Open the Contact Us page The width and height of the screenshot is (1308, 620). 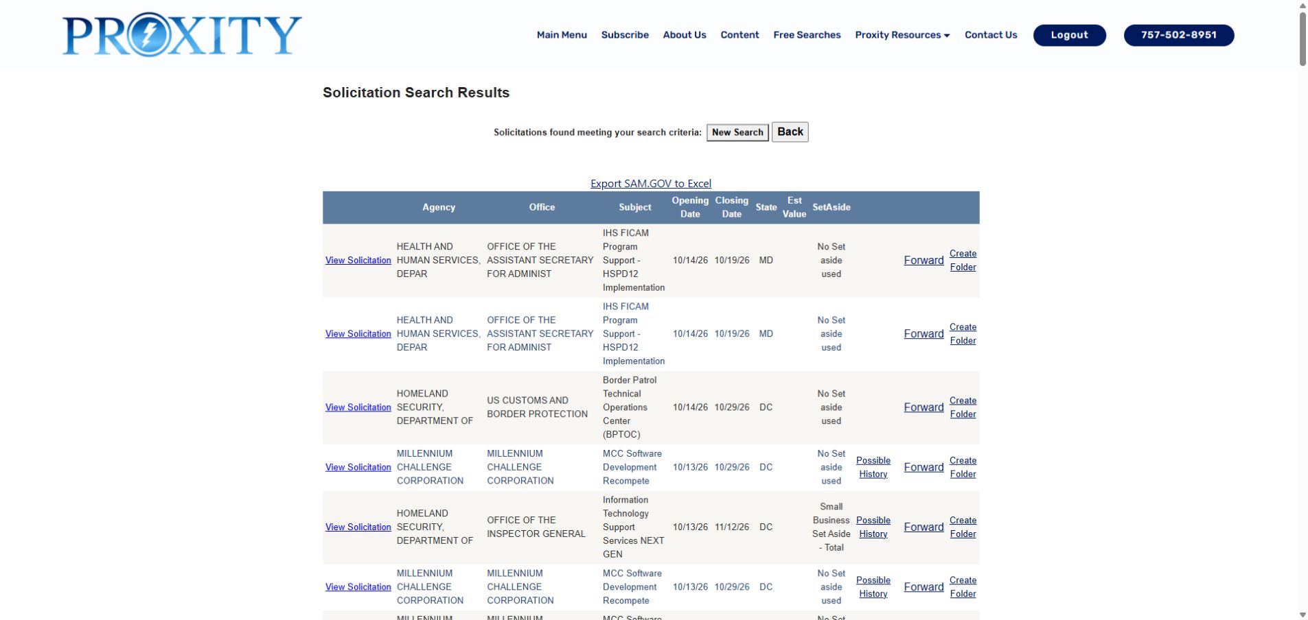pyautogui.click(x=991, y=35)
